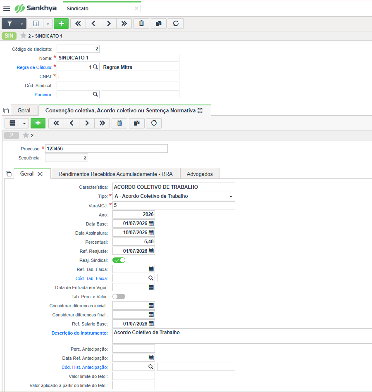Open Rendimentos Recebidos Acumuladamente - RRA tab
This screenshot has height=392, width=372.
pos(116,174)
